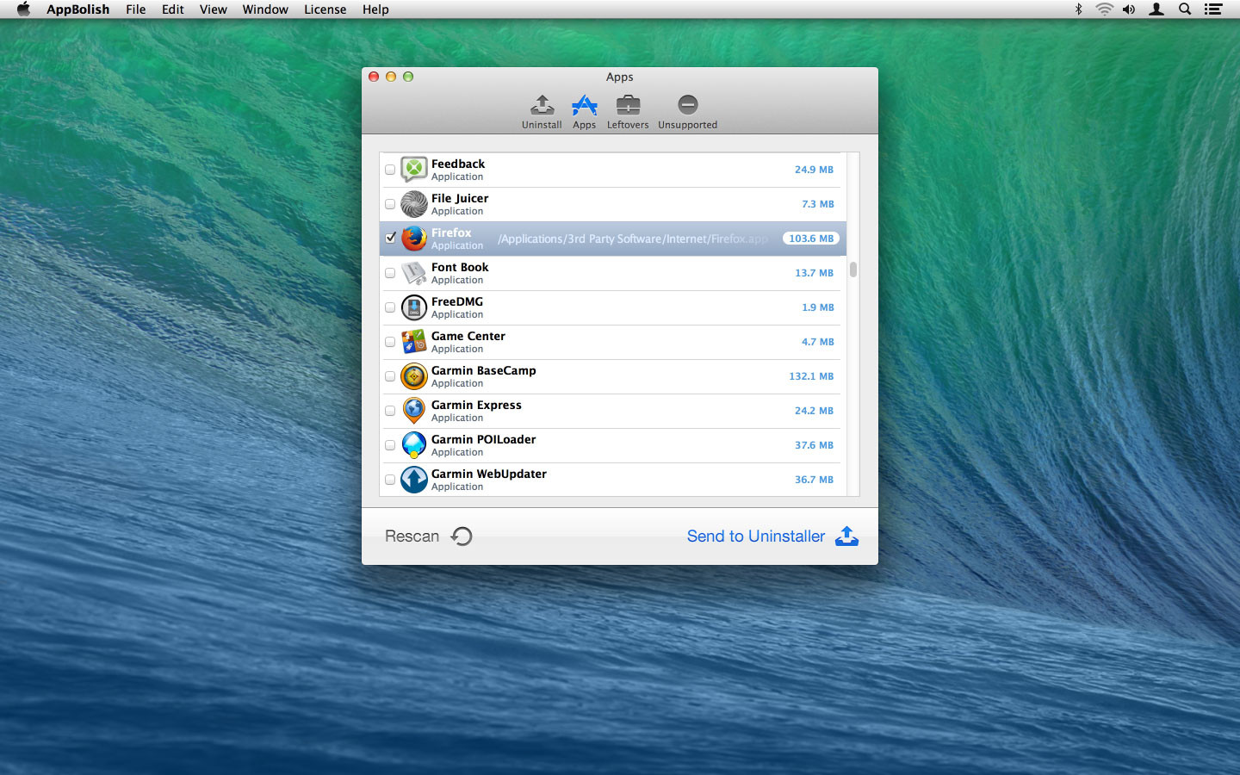Open the Help menu
Screen dimensions: 1240x775
click(x=375, y=9)
